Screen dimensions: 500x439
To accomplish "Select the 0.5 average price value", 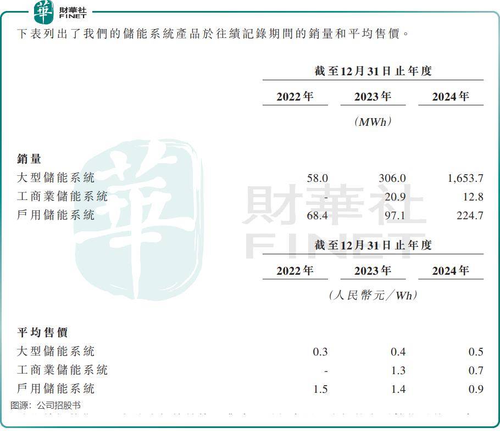I will coord(476,352).
